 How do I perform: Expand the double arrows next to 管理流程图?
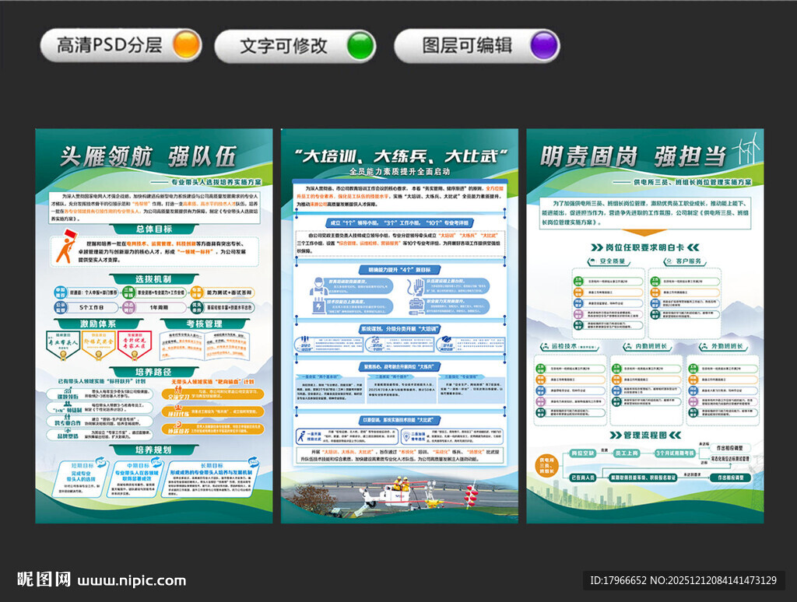[x=616, y=435]
